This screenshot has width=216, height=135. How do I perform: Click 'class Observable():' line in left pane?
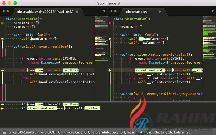click(x=24, y=19)
